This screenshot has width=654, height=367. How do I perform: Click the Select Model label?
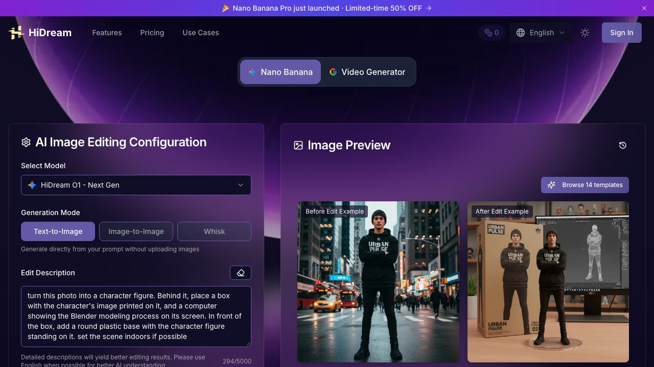43,166
